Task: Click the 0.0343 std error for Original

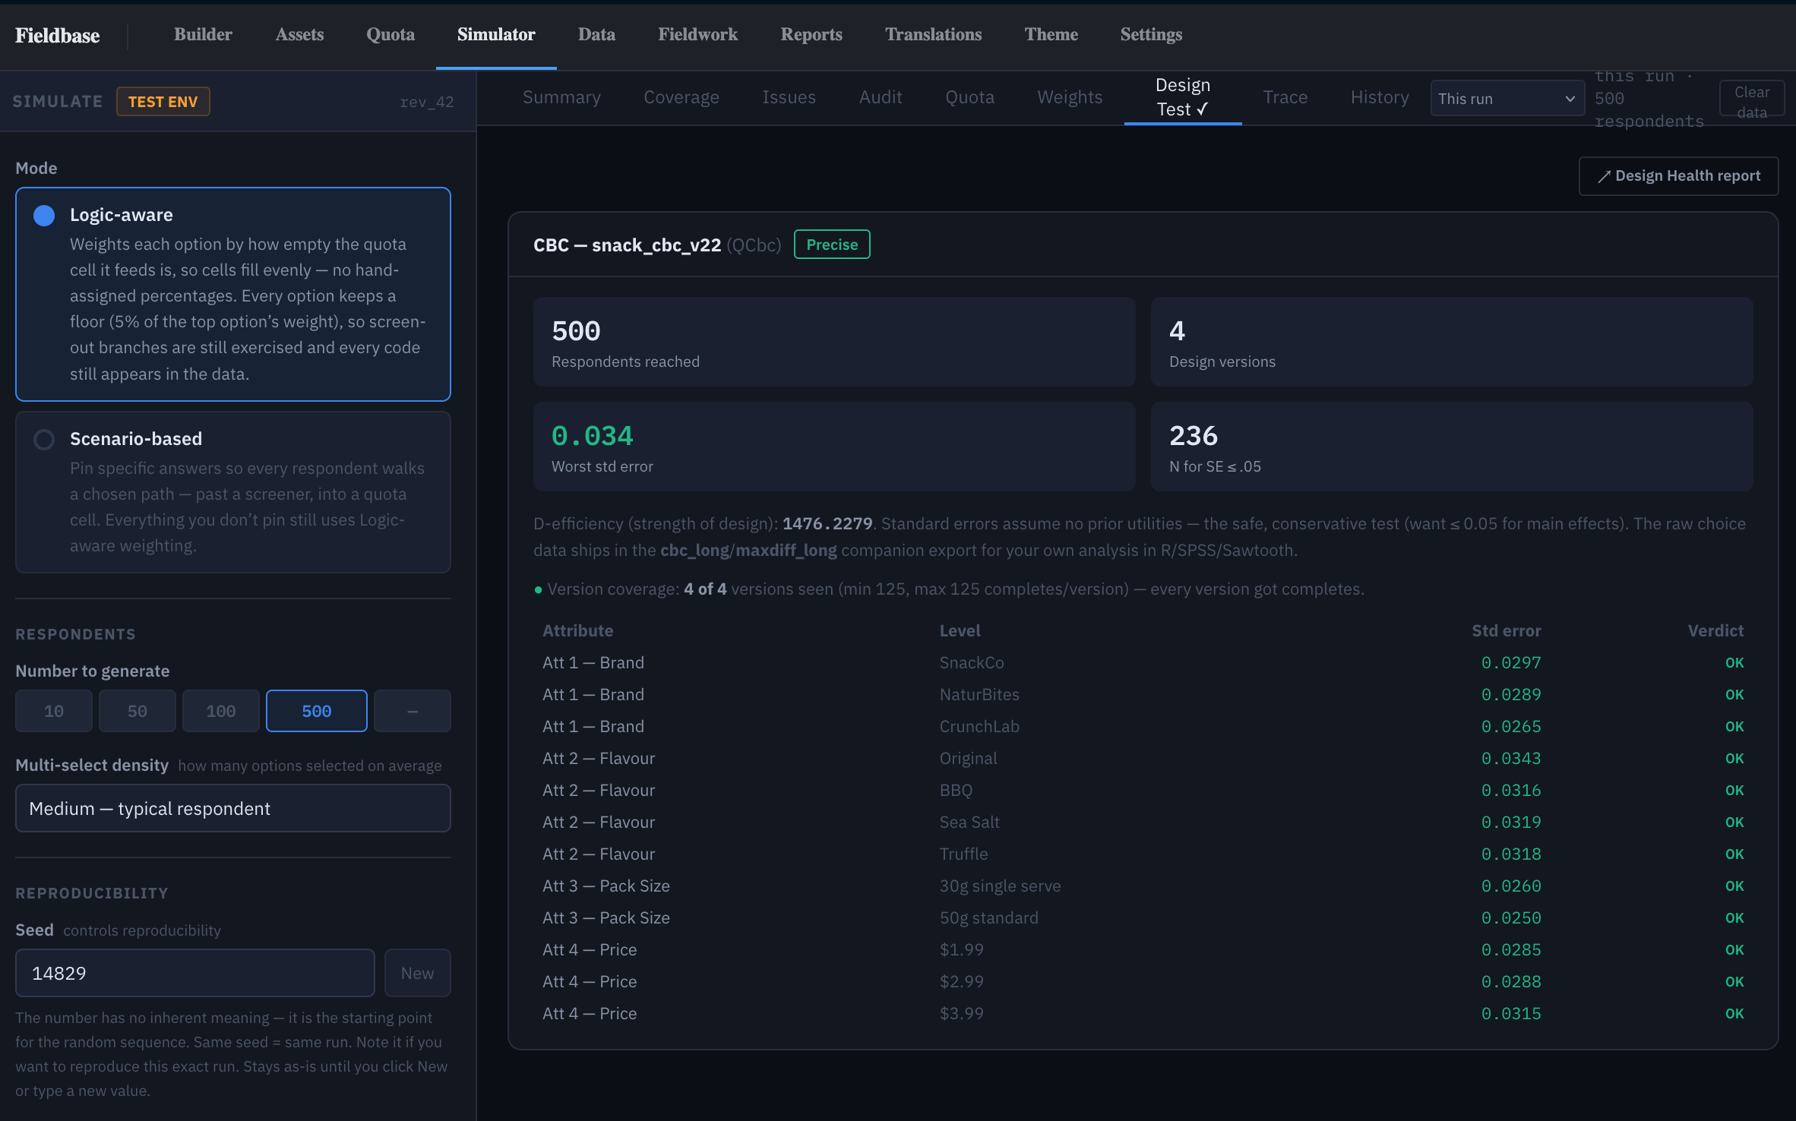Action: point(1510,759)
